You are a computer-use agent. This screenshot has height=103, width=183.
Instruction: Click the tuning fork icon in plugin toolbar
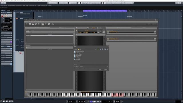(39, 24)
